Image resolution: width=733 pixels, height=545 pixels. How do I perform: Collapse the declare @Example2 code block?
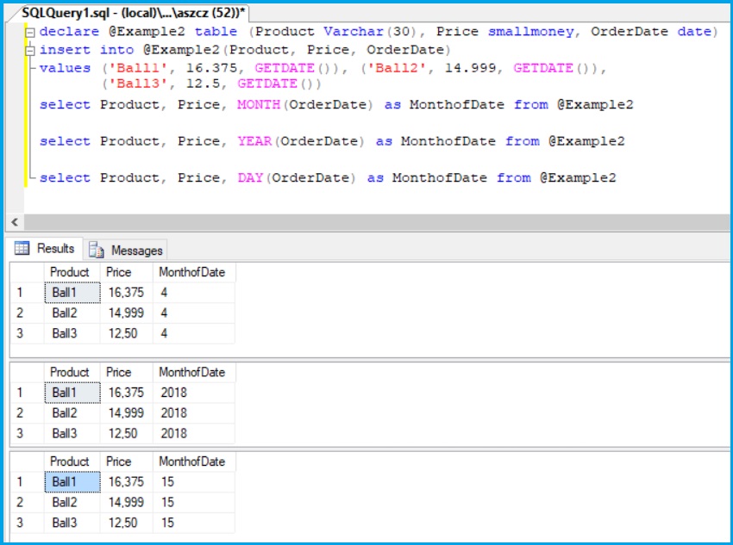tap(30, 32)
